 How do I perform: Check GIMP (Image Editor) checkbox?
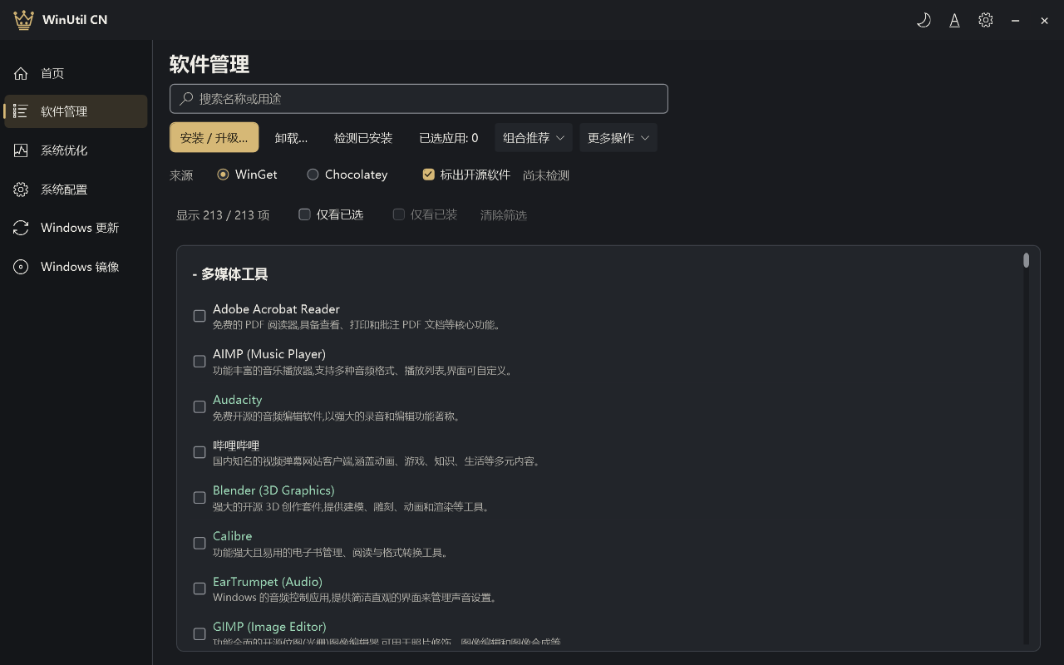click(199, 634)
